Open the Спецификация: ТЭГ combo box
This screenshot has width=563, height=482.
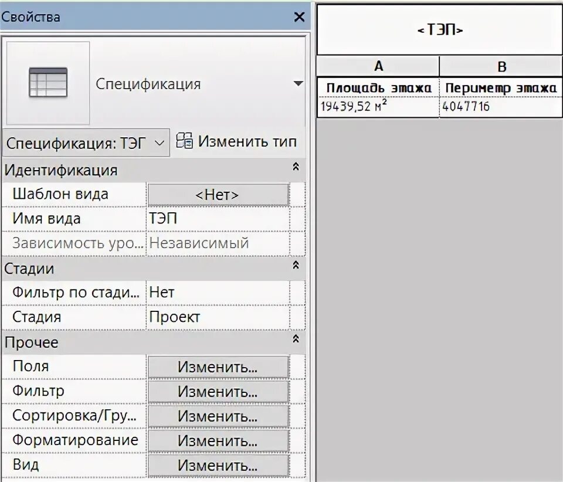click(x=160, y=141)
